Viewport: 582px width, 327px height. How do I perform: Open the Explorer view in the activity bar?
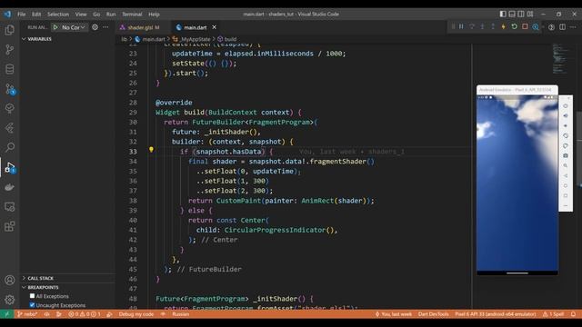10,30
